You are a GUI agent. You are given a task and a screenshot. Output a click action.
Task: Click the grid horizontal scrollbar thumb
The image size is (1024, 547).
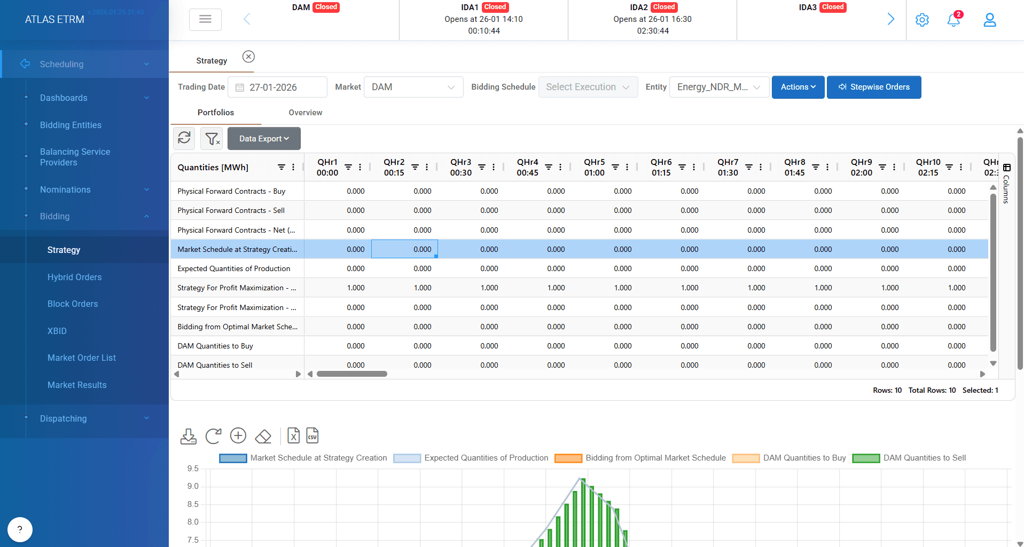coord(352,374)
